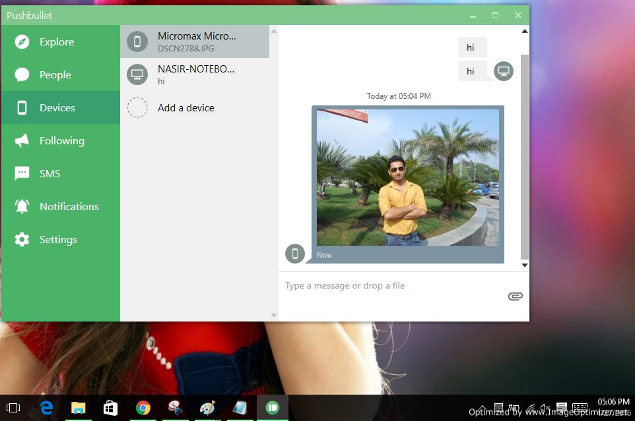Go to the Devices menu label
The image size is (635, 421).
(x=57, y=108)
